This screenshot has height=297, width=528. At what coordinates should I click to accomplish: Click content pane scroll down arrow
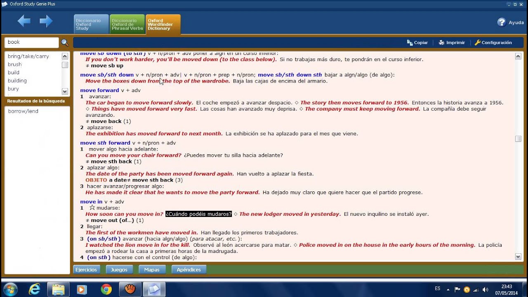click(x=518, y=257)
